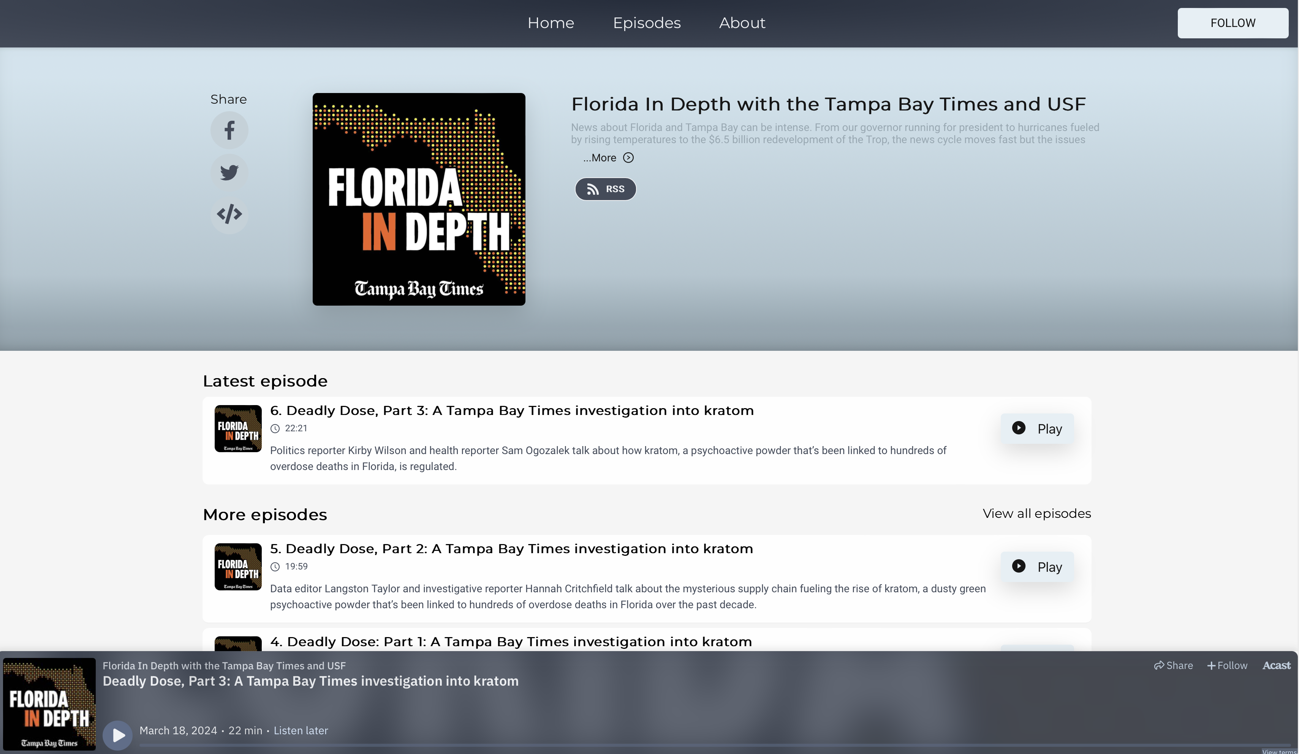Click Share arrow in bottom player bar
Image resolution: width=1299 pixels, height=754 pixels.
point(1173,666)
